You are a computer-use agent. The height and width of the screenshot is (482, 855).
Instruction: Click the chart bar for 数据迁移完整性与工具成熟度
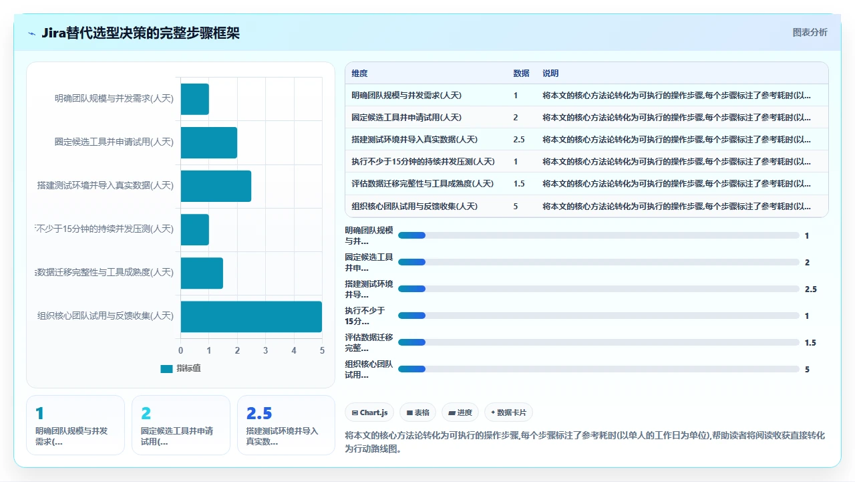(x=202, y=273)
